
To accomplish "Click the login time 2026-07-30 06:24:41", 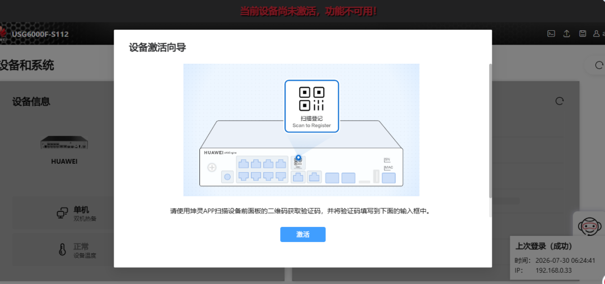I will 565,261.
